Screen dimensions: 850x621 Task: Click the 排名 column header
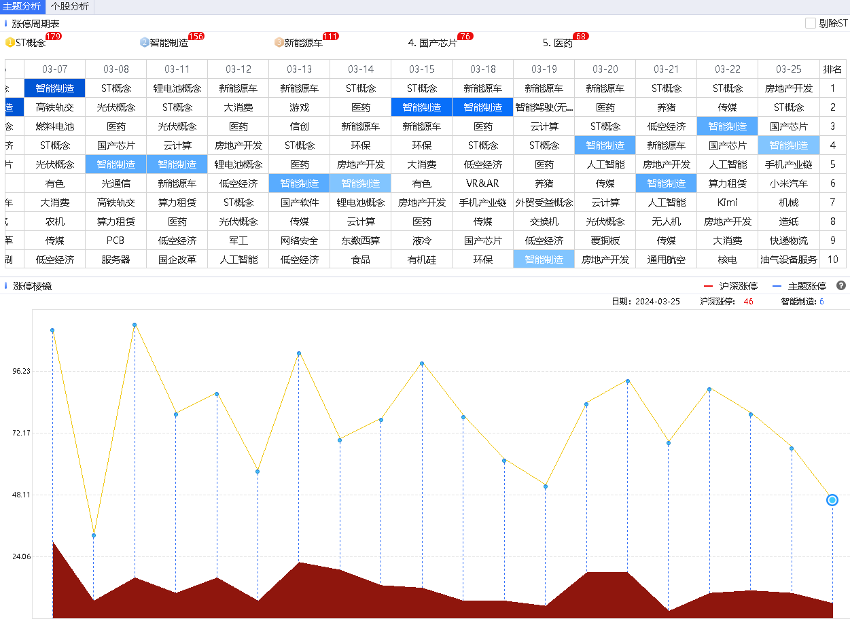tap(833, 69)
